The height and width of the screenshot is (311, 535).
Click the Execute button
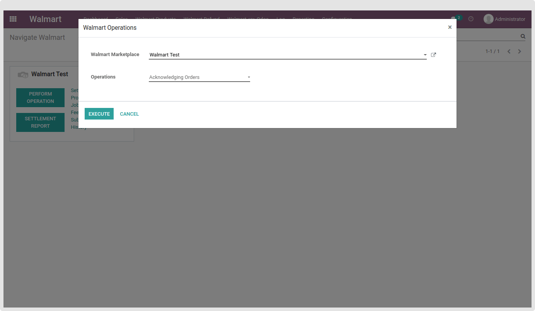click(99, 114)
